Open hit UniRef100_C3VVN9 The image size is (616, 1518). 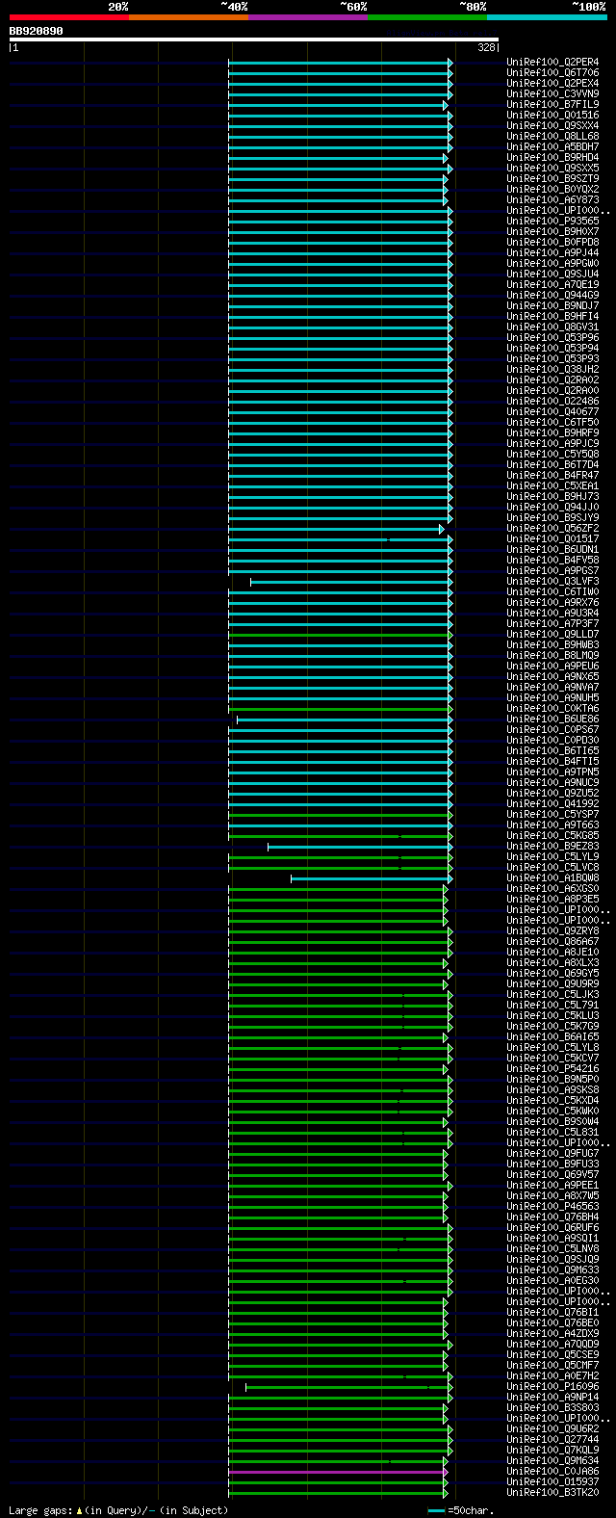[x=552, y=94]
